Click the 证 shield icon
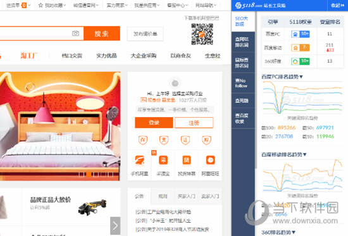348x236 pixels. tap(185, 140)
